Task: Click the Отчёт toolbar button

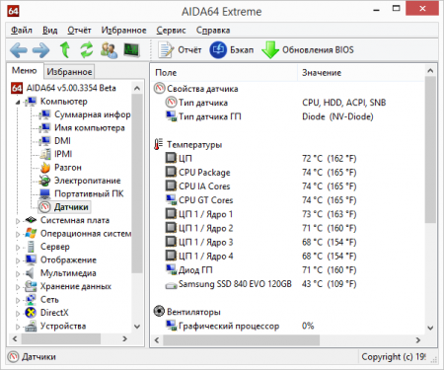Action: pyautogui.click(x=180, y=50)
